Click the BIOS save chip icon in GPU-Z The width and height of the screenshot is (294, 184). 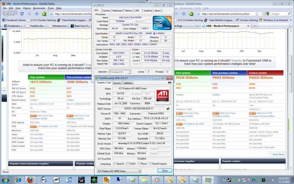(x=168, y=108)
